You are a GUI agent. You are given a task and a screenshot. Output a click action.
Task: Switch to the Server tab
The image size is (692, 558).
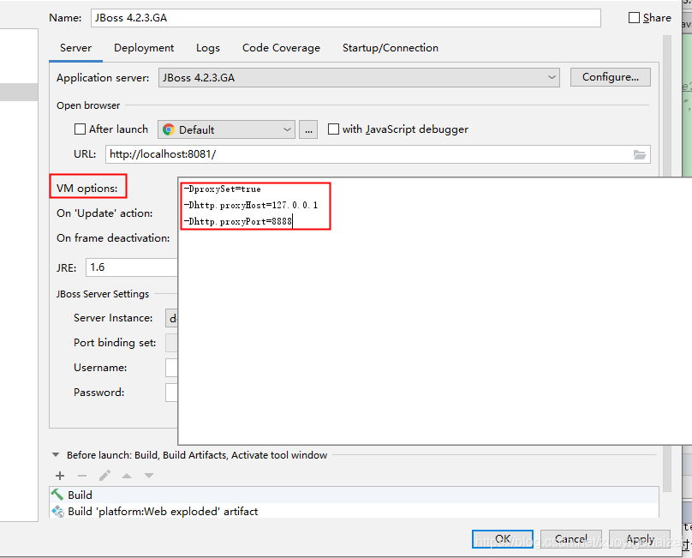(75, 48)
